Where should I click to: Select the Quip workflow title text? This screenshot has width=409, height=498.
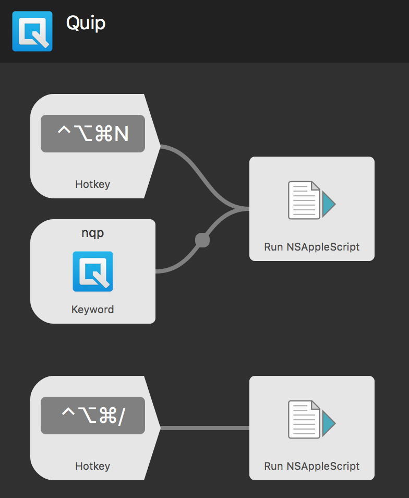click(x=86, y=23)
